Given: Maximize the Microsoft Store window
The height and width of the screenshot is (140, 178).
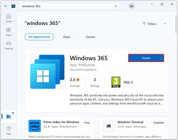Looking at the screenshot, I should click(162, 4).
